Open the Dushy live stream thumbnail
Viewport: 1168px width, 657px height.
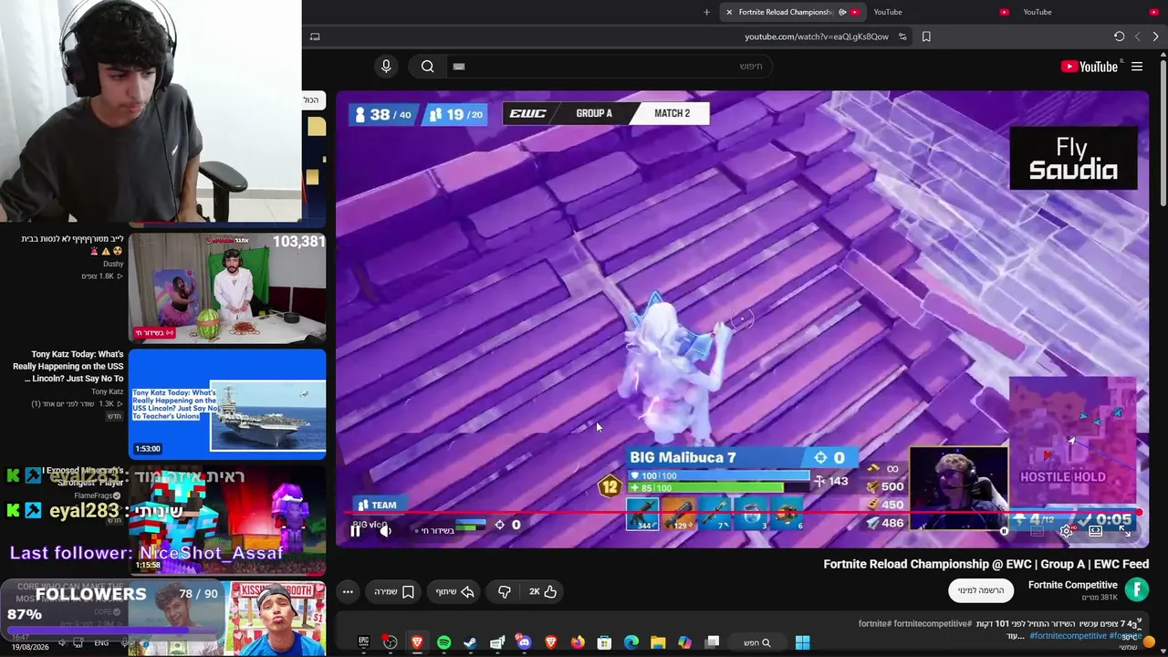click(x=227, y=288)
